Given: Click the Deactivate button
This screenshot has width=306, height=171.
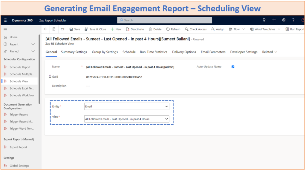Looking at the screenshot, I should [x=135, y=29].
